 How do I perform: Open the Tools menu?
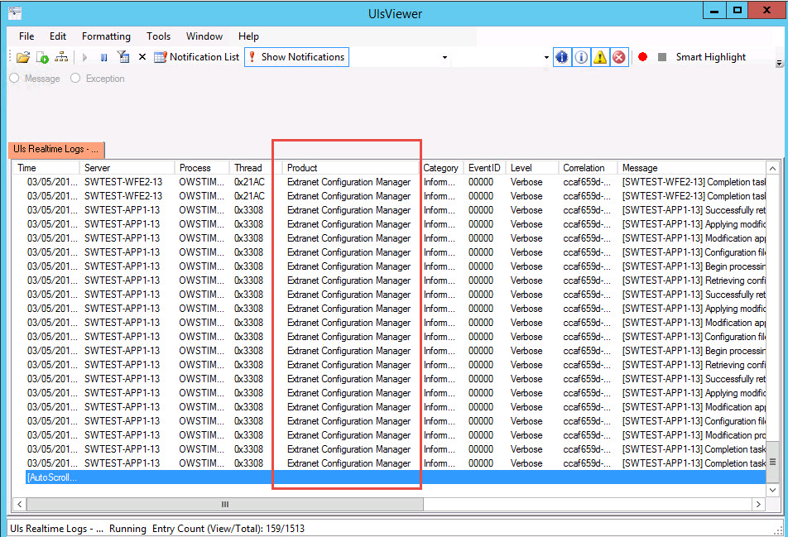(158, 36)
